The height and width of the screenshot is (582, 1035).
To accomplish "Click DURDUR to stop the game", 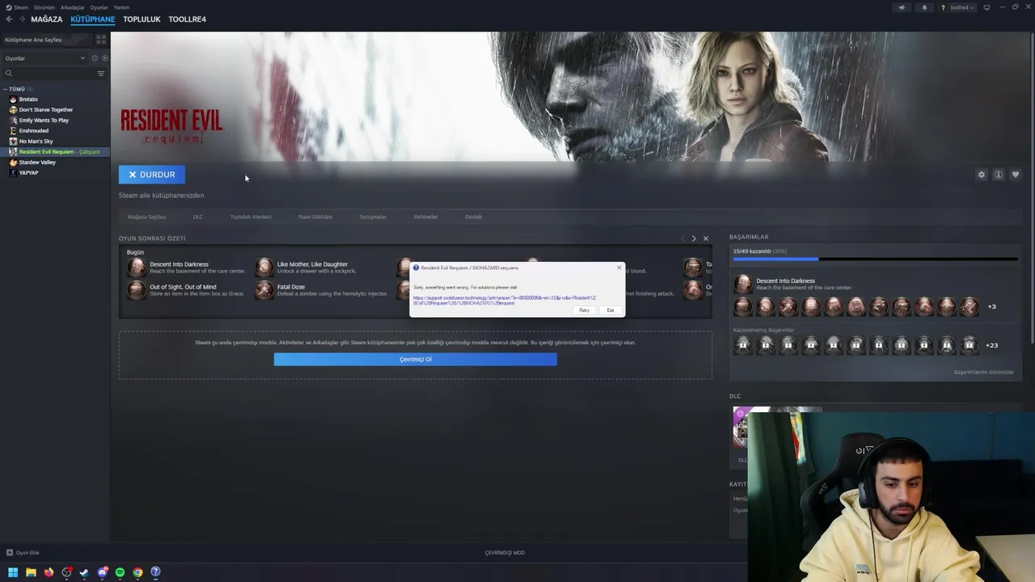I will click(152, 175).
